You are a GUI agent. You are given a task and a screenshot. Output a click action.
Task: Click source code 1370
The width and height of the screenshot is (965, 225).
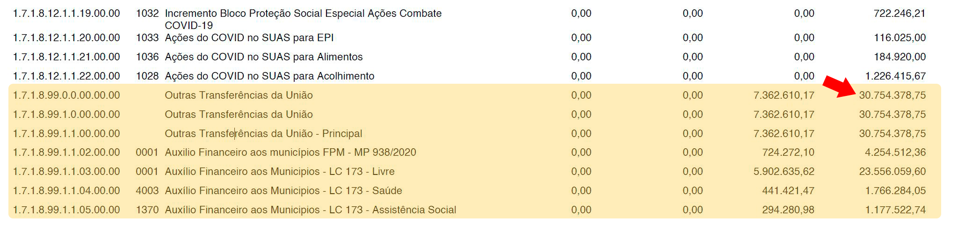click(x=147, y=210)
